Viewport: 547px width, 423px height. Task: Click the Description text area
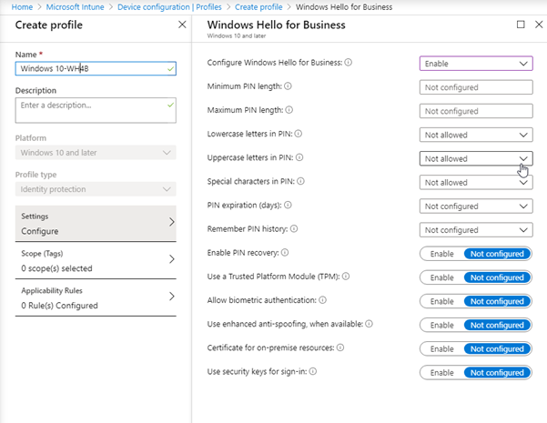[x=96, y=110]
